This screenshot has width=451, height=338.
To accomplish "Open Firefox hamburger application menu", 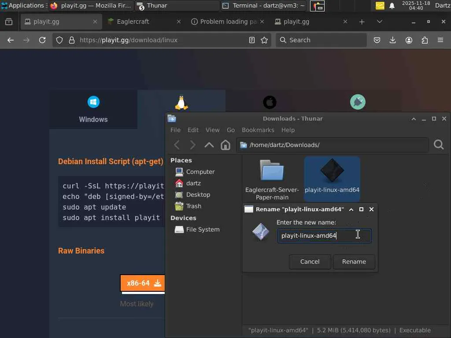I will [x=440, y=40].
